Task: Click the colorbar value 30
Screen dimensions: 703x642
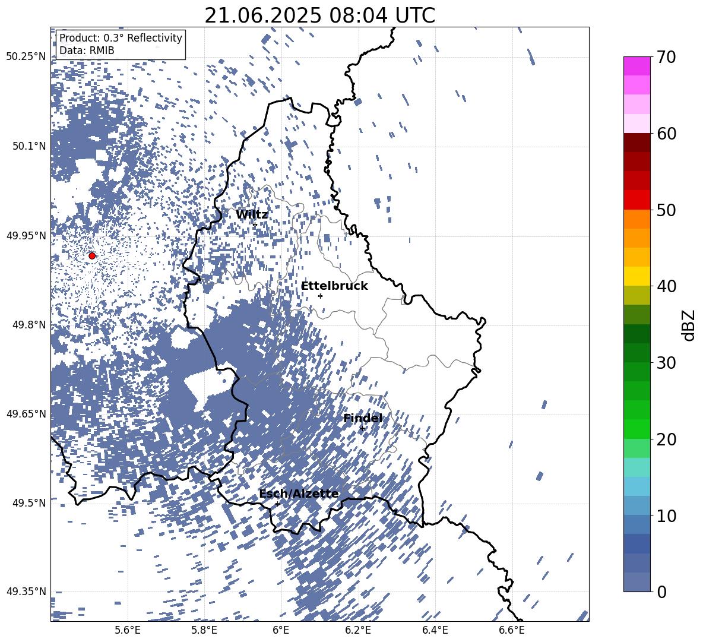Action: tap(666, 363)
